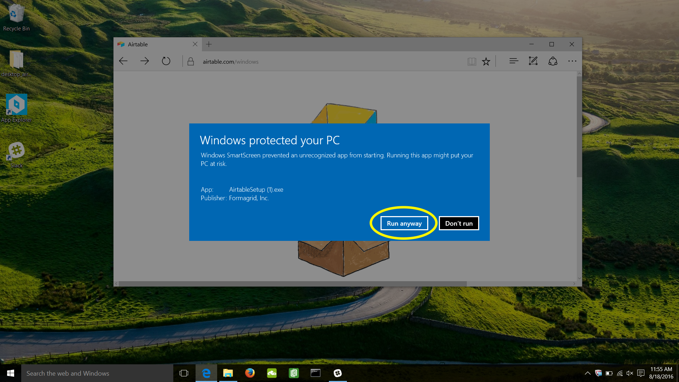
Task: Open the Hub lines icon
Action: coord(513,61)
